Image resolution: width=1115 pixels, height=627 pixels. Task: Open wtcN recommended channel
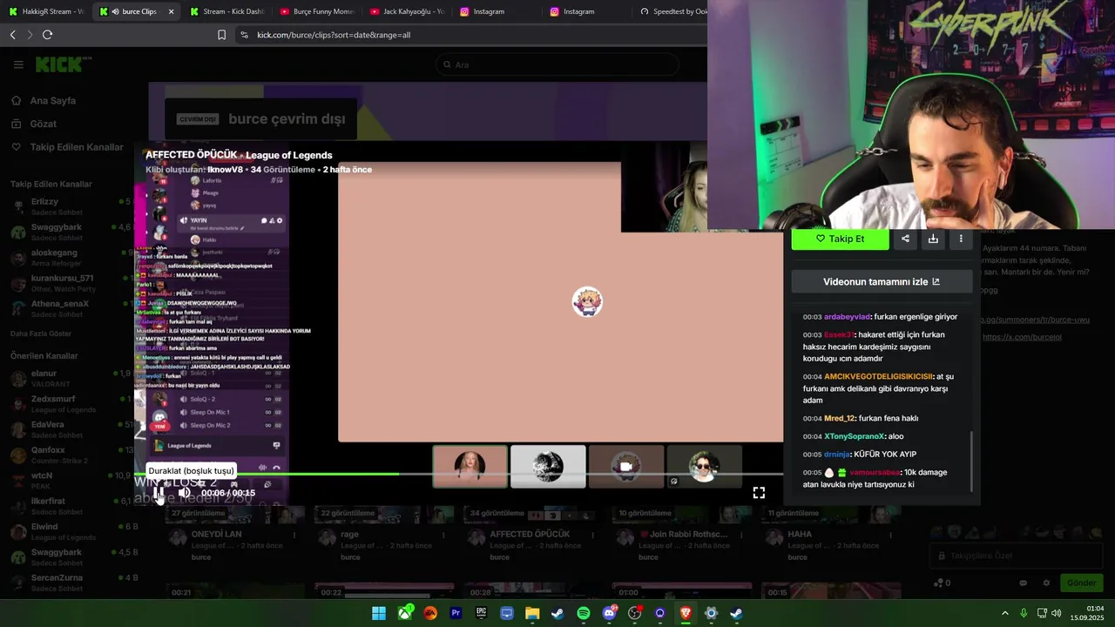(x=70, y=480)
